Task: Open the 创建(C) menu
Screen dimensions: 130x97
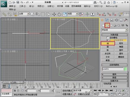Action: [51, 6]
